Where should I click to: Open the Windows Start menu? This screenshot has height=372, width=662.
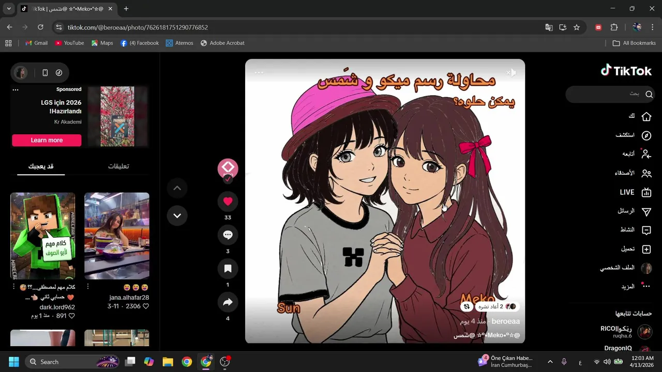tap(13, 362)
